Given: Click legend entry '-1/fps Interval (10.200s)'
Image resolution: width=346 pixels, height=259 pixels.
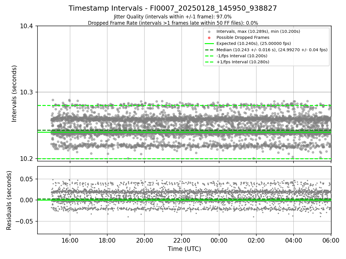Looking at the screenshot, I should 242,56.
